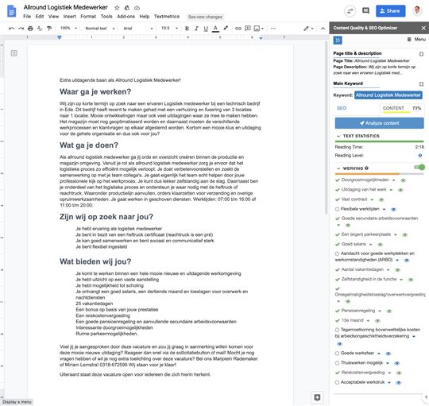Open the editing mode pencil menu
The width and height of the screenshot is (429, 406).
(x=308, y=28)
